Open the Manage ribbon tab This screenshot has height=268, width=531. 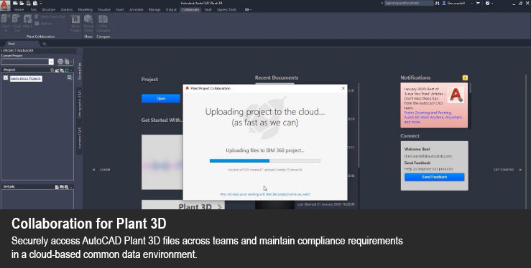pos(154,10)
